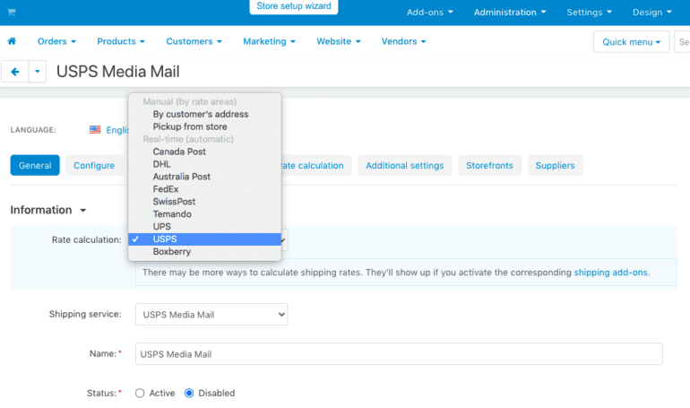Select UPS in the list
Viewport: 690px width, 408px height.
[204, 227]
